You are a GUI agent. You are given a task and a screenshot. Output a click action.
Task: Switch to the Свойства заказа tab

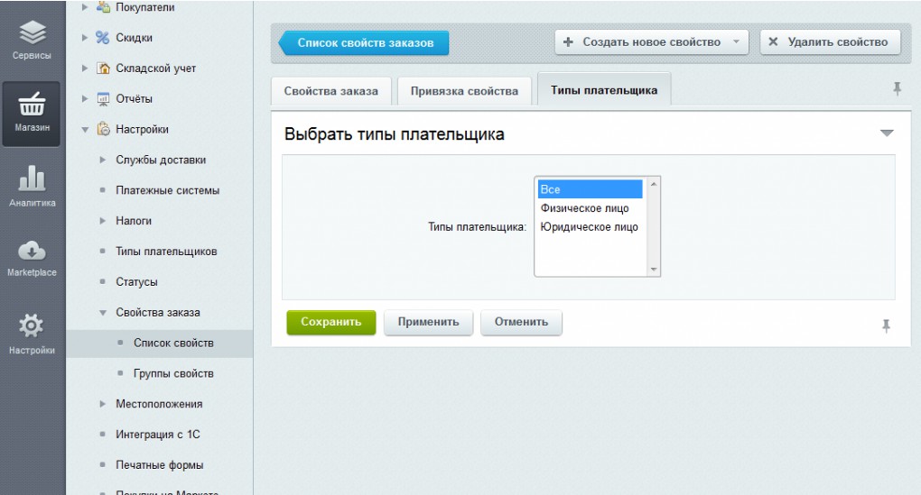click(x=331, y=91)
